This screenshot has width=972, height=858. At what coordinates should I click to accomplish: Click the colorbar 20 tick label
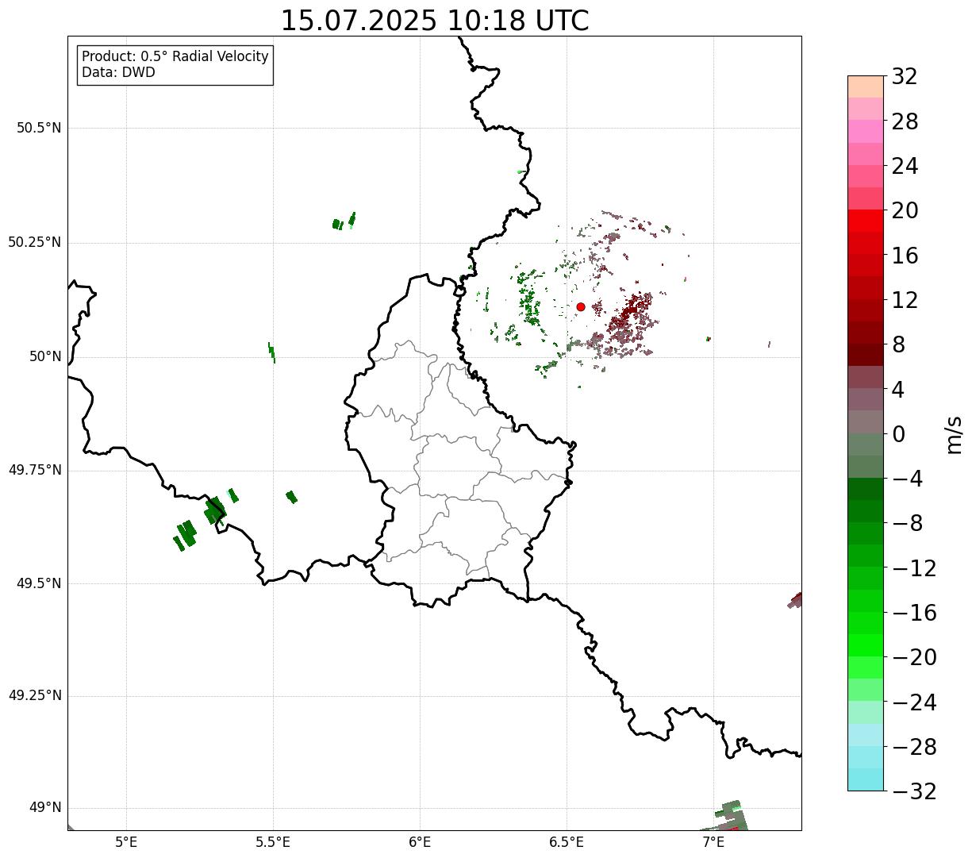pos(905,210)
